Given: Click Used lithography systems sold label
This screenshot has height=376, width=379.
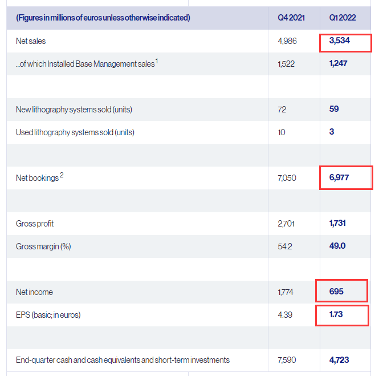Looking at the screenshot, I should (75, 132).
